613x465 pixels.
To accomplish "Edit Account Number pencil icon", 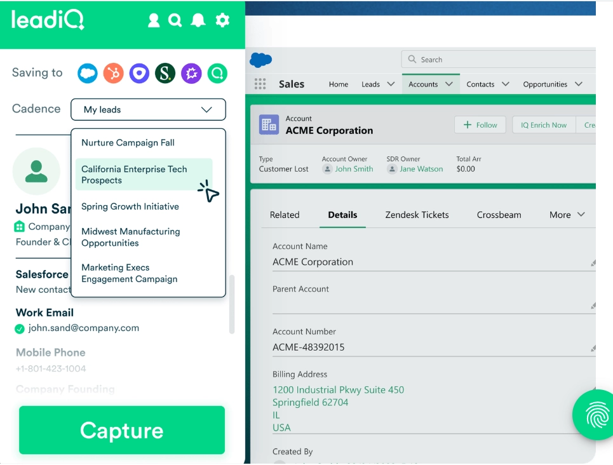I will (593, 349).
